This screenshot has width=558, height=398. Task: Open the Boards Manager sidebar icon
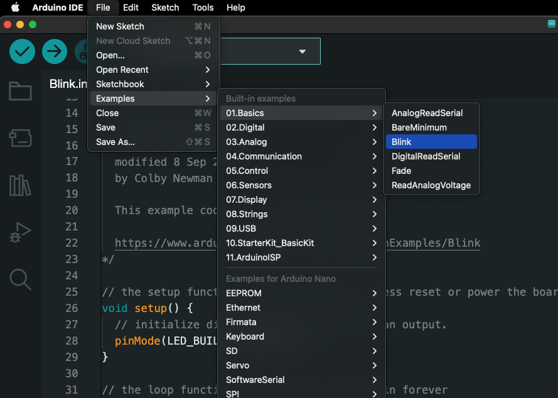pos(20,138)
